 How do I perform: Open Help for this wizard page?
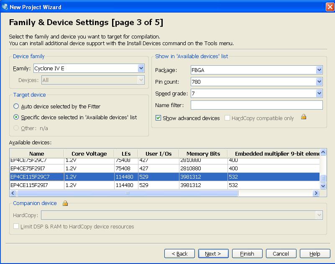(315, 254)
